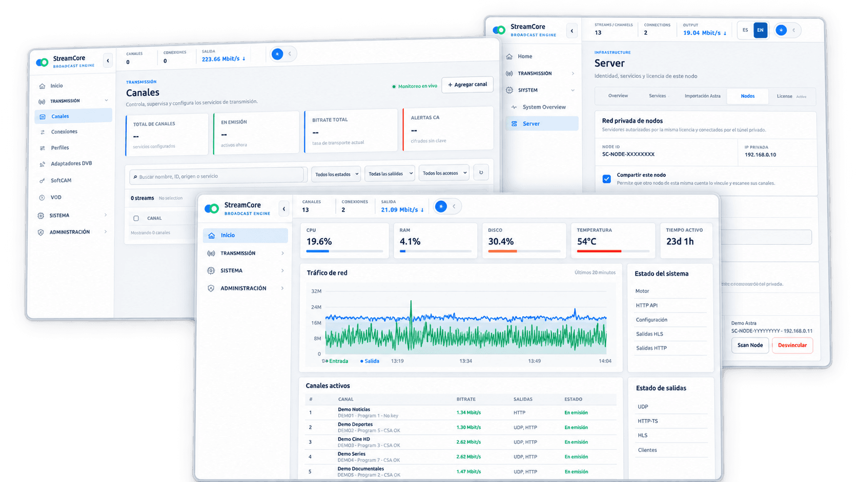The height and width of the screenshot is (482, 857).
Task: Collapse sidebar arrow in Canales window header
Action: click(108, 60)
